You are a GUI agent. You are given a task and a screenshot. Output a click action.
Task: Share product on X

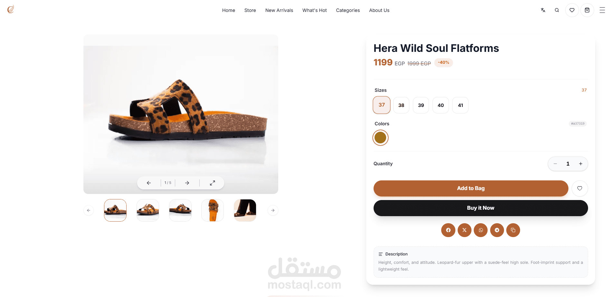[x=464, y=230]
